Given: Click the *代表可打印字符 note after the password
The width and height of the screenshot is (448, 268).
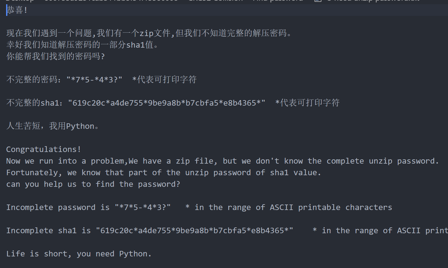Looking at the screenshot, I should click(164, 80).
